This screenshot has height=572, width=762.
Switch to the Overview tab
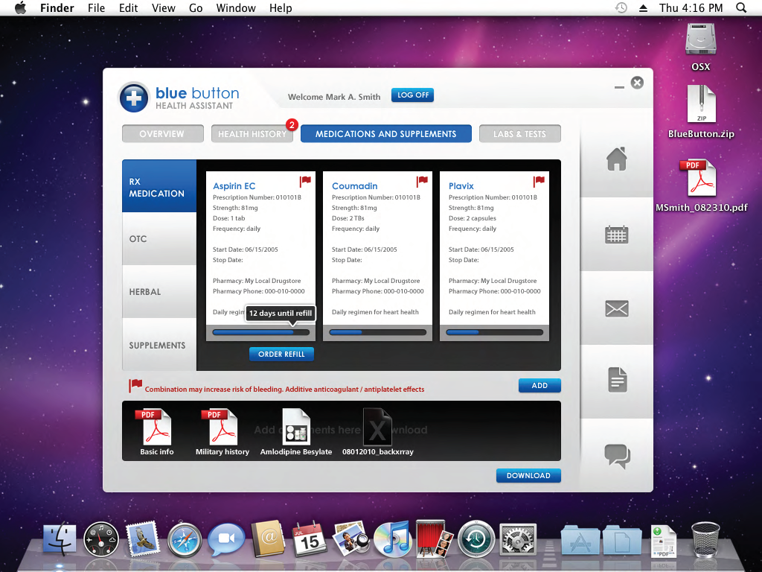[x=162, y=134]
